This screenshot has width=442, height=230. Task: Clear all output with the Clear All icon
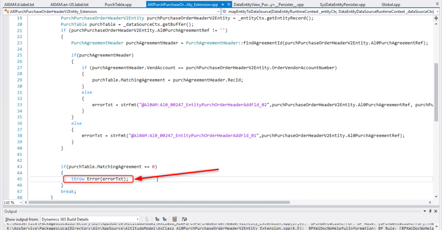(174, 219)
